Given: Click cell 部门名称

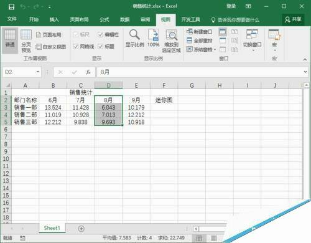Looking at the screenshot, I should coord(26,100).
